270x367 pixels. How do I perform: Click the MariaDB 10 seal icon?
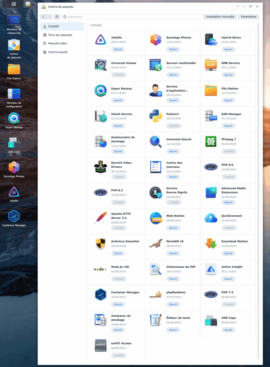(x=156, y=243)
